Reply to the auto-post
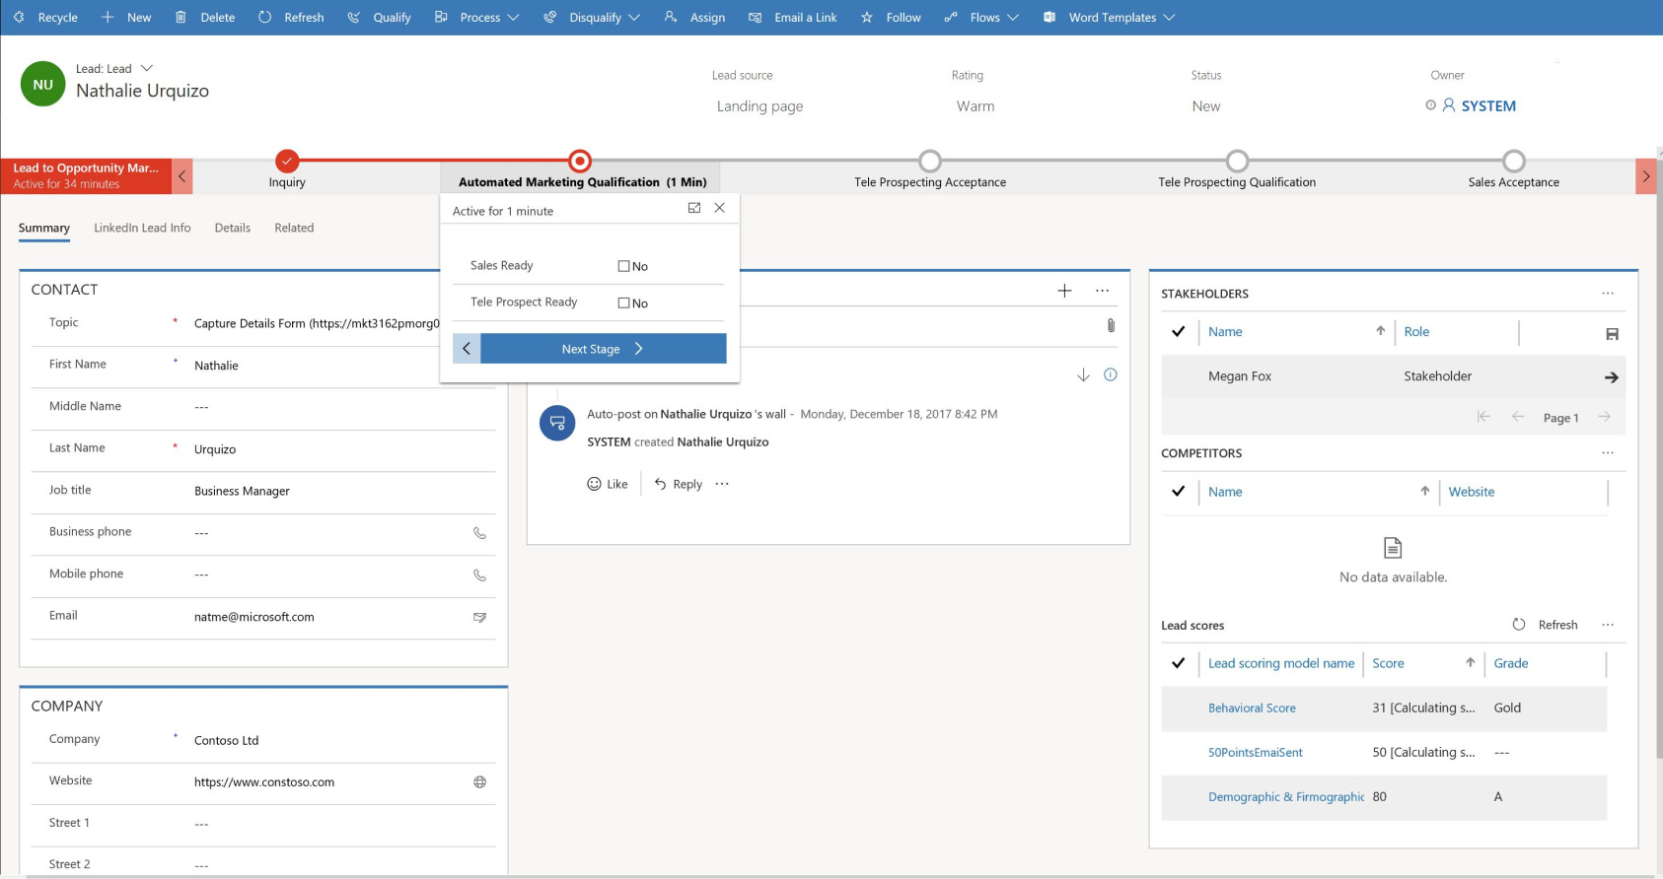 tap(679, 484)
